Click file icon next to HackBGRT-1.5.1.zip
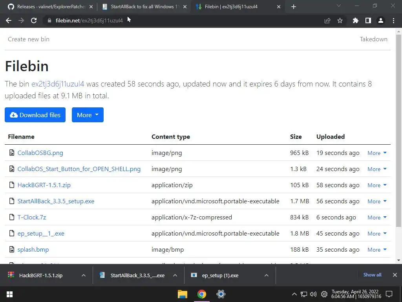Image resolution: width=402 pixels, height=302 pixels. 12,185
